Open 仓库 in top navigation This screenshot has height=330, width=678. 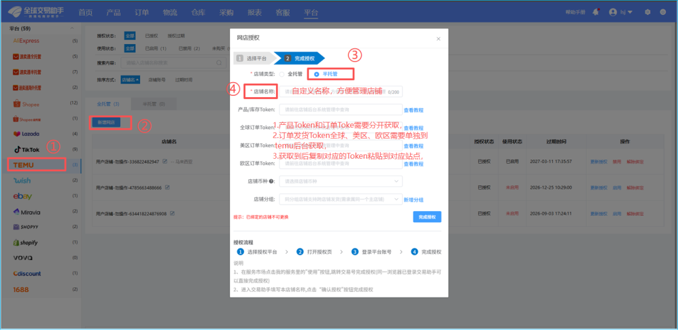pyautogui.click(x=198, y=12)
